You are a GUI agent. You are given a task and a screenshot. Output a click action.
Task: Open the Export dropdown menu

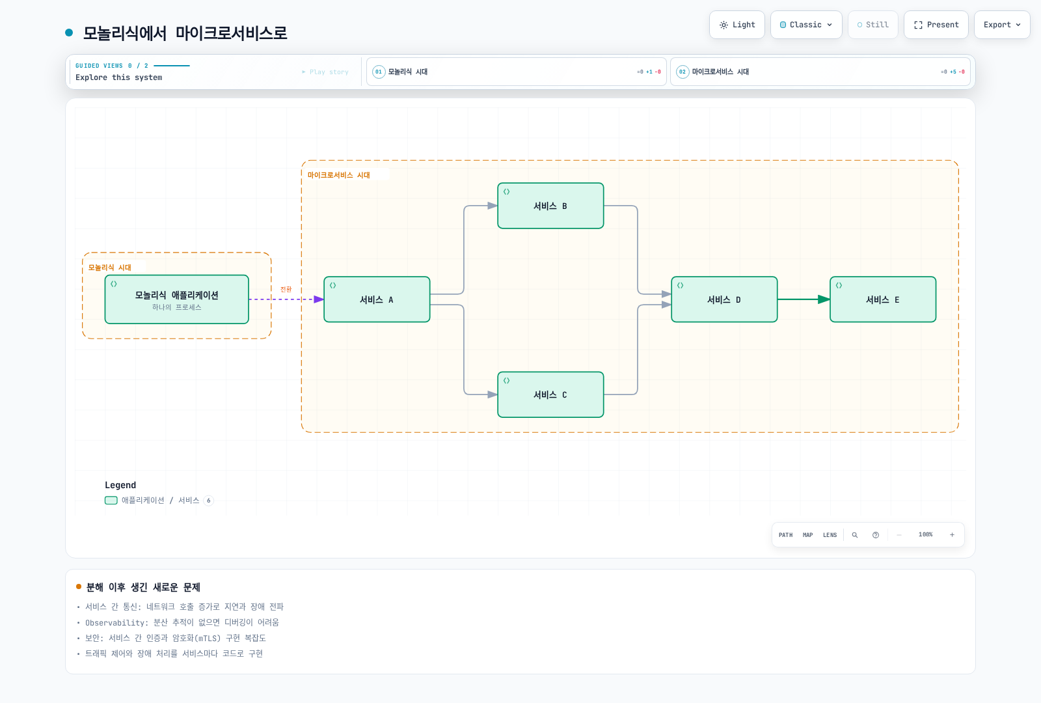[x=1002, y=25]
